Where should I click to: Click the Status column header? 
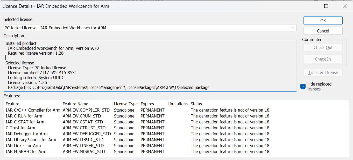196,104
